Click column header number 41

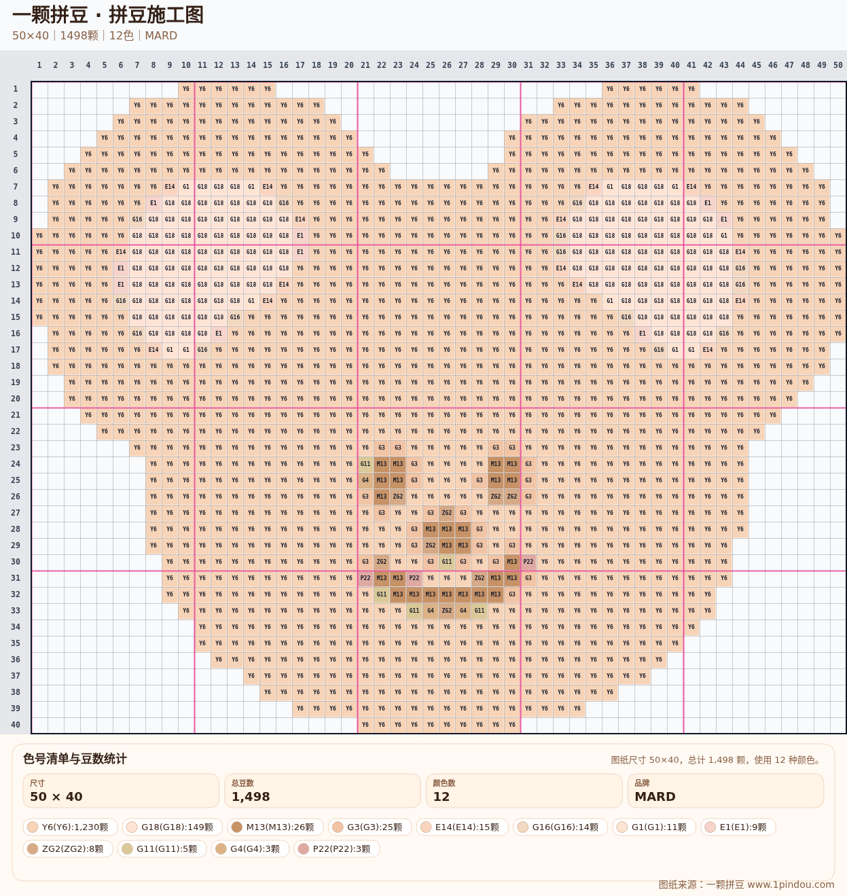tap(691, 65)
